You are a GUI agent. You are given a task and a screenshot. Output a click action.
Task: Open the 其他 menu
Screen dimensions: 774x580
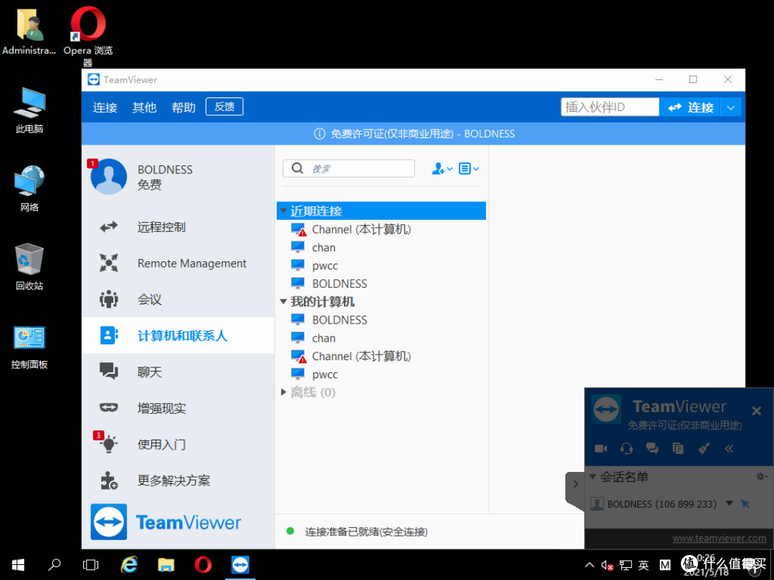(144, 107)
